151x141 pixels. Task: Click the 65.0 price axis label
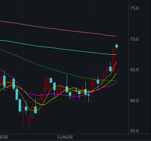134,70
